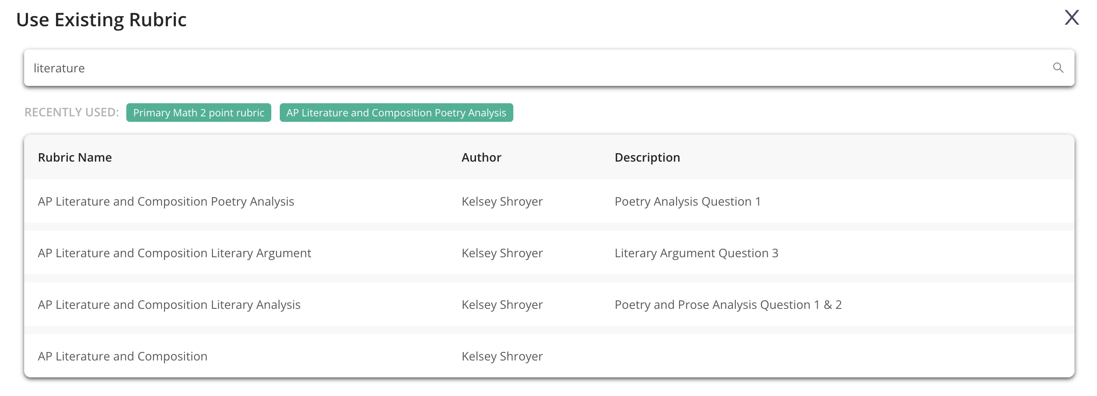
Task: Click the Poetry Analysis Question 1 description
Action: pos(688,201)
